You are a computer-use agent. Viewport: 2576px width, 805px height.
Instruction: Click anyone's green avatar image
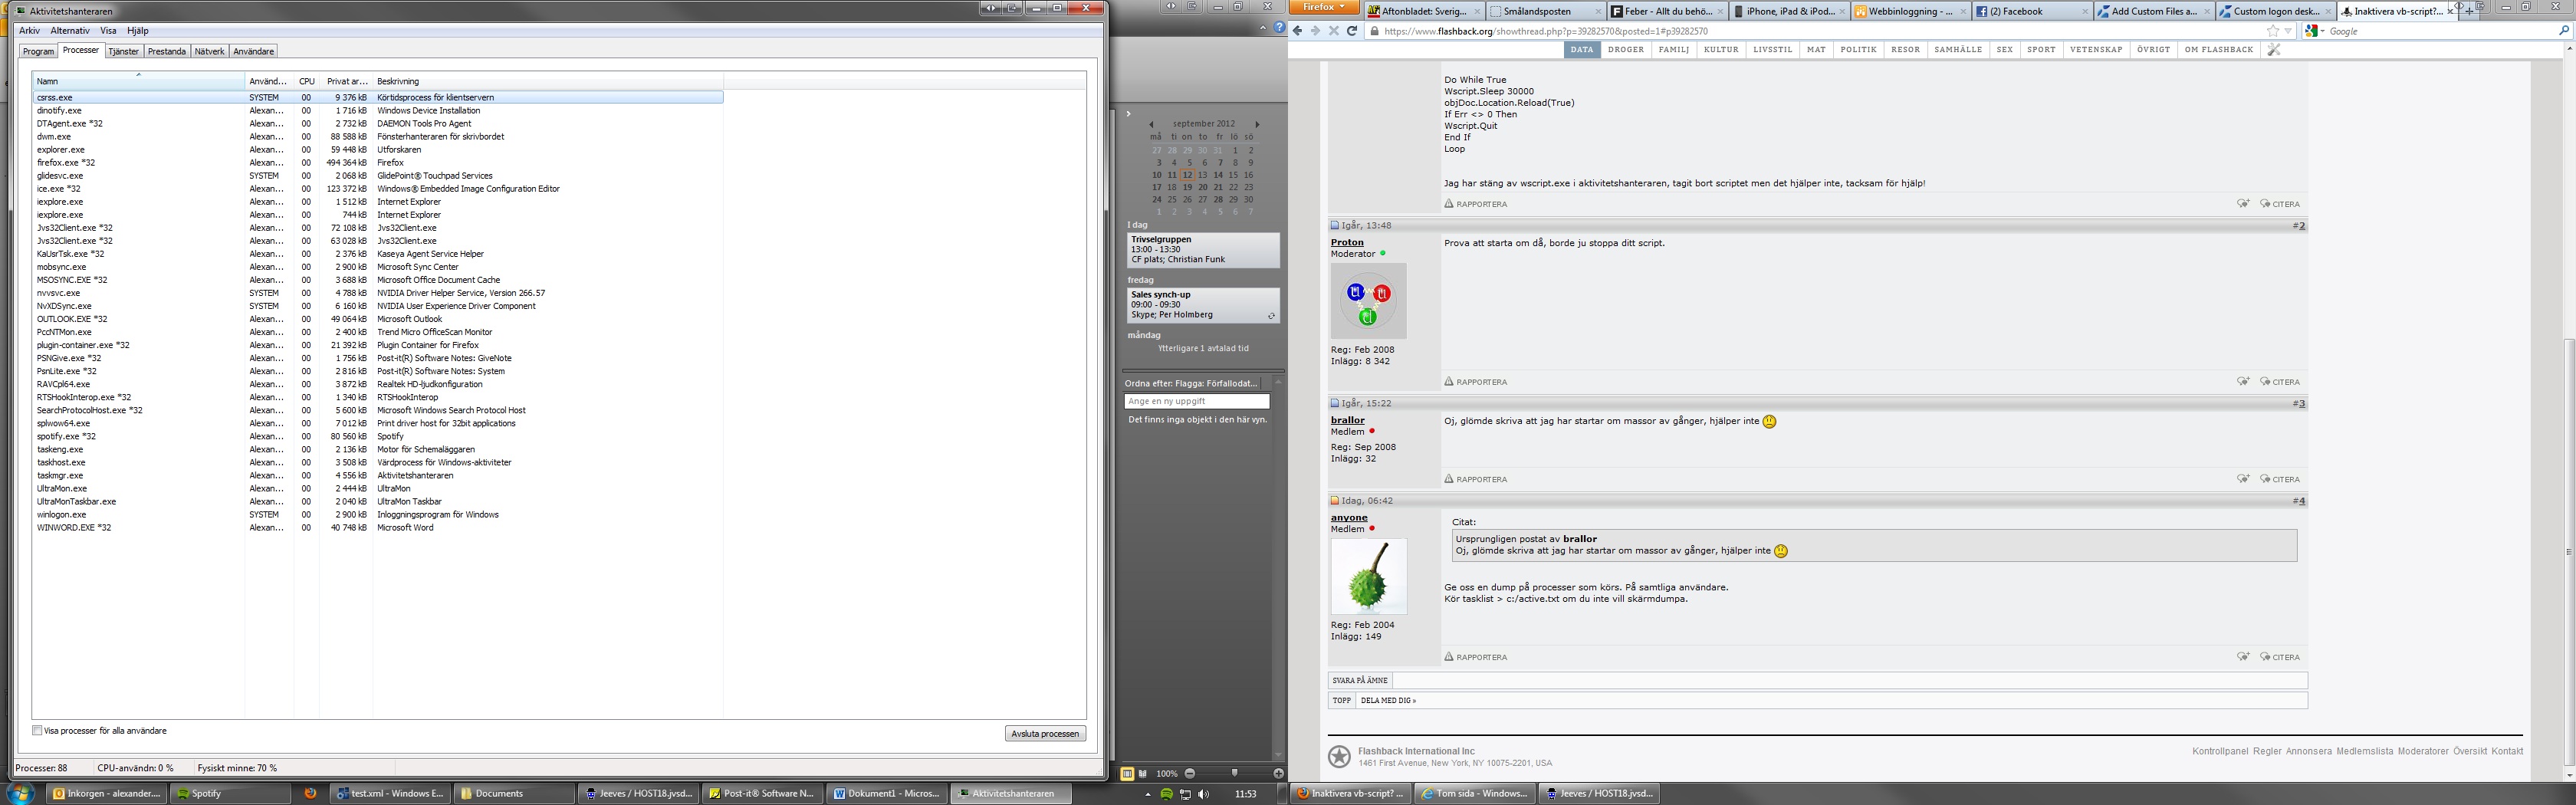click(1368, 576)
